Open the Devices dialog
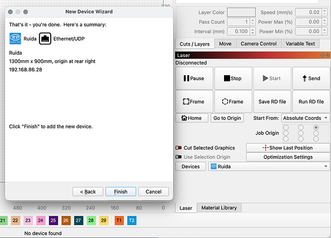The width and height of the screenshot is (331, 238). click(x=190, y=167)
